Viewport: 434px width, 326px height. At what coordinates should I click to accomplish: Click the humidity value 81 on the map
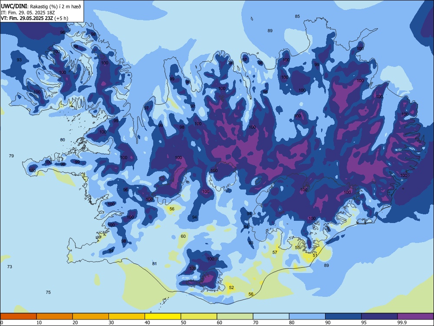pos(155,264)
